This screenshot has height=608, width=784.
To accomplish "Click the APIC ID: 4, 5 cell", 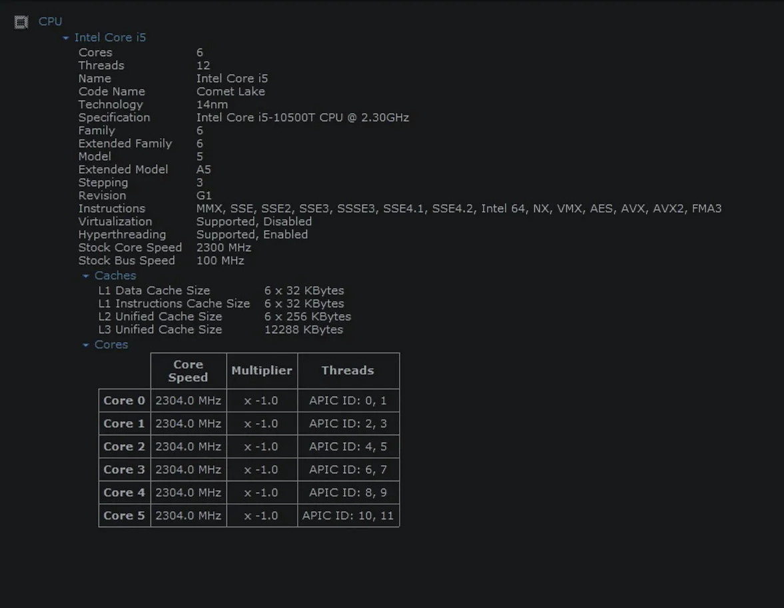I will point(348,447).
